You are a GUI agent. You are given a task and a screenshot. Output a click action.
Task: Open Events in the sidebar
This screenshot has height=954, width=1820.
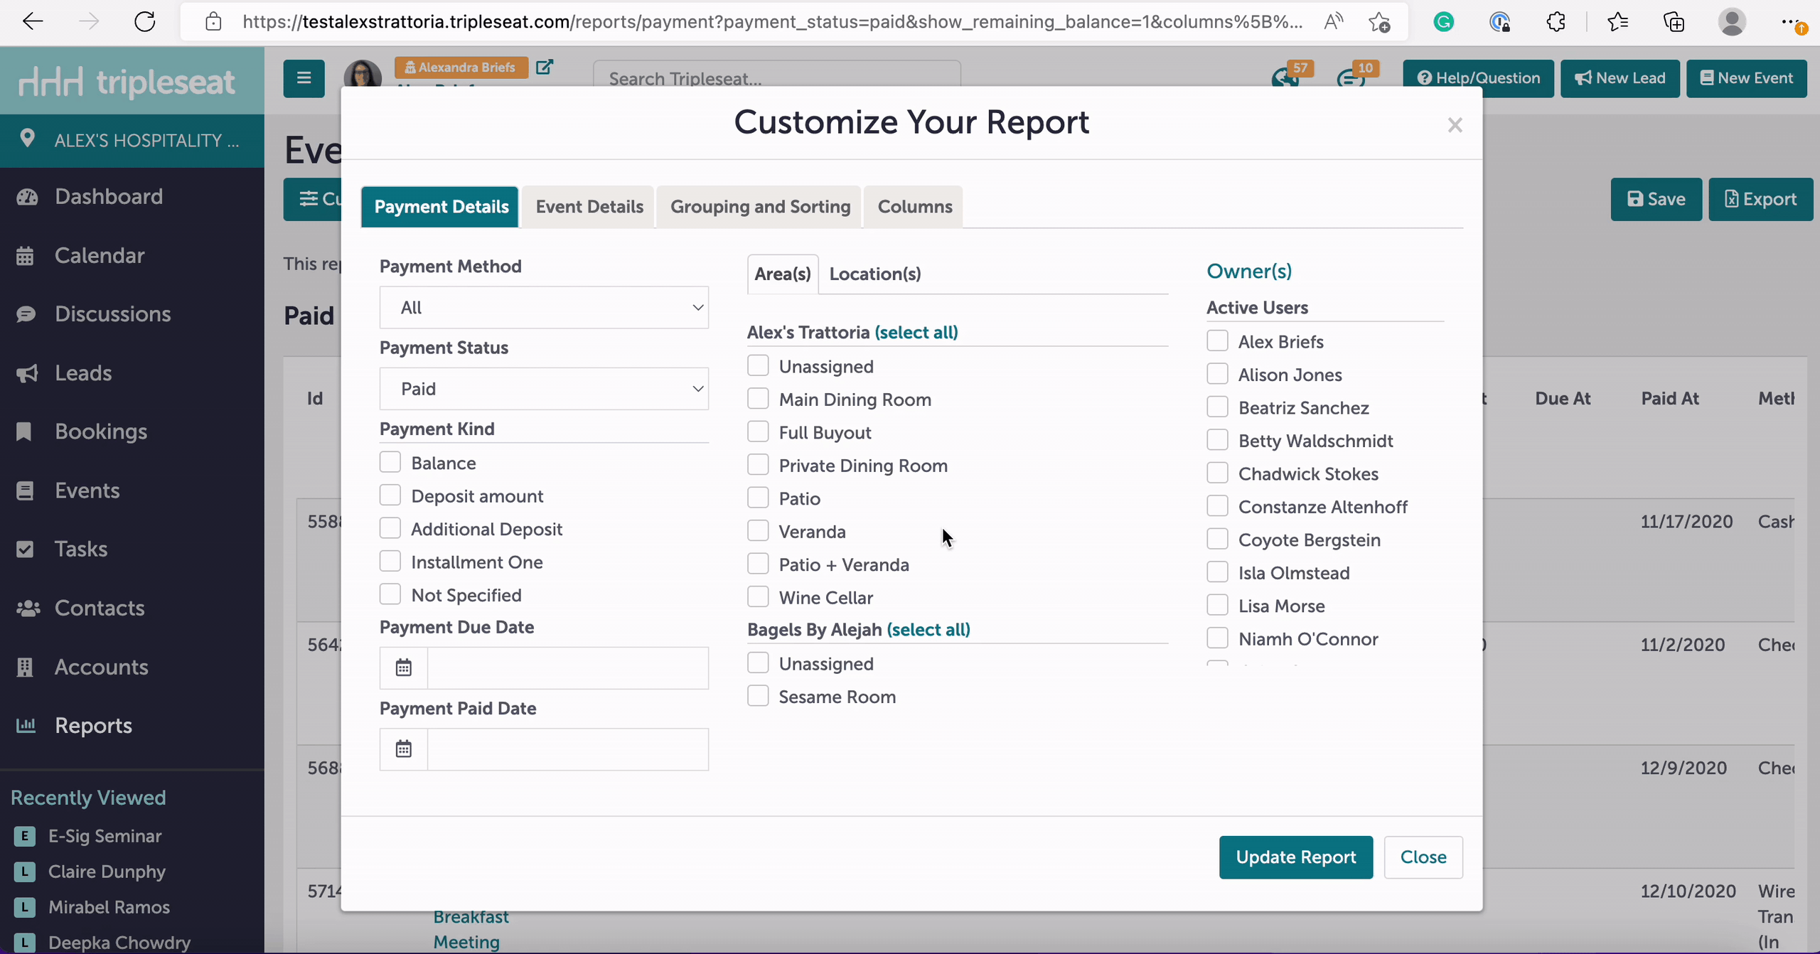87,491
